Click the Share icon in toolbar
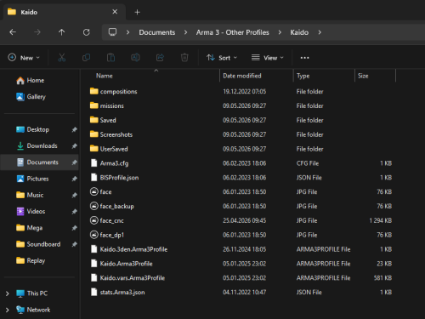This screenshot has width=425, height=319. (160, 58)
